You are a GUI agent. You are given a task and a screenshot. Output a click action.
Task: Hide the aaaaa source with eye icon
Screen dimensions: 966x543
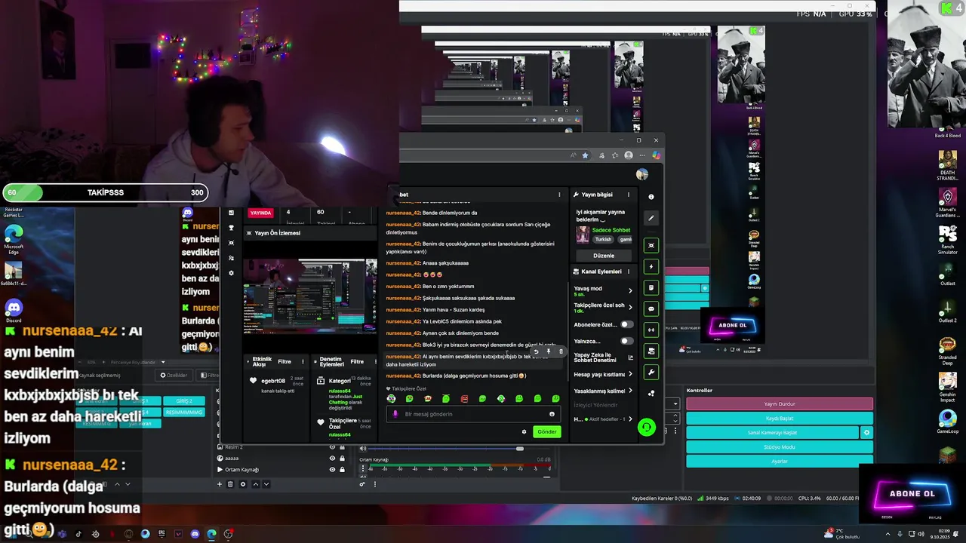pyautogui.click(x=332, y=458)
